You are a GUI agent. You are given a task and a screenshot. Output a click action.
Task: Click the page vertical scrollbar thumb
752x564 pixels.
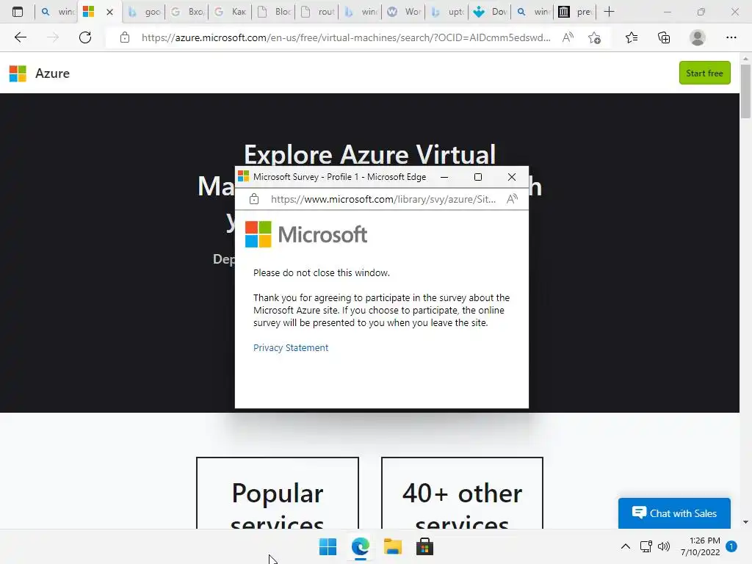(745, 91)
